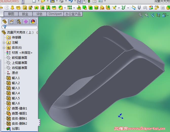Open the Fillet dropdown arrow
Viewport: 170px width, 132px height.
coord(65,8)
